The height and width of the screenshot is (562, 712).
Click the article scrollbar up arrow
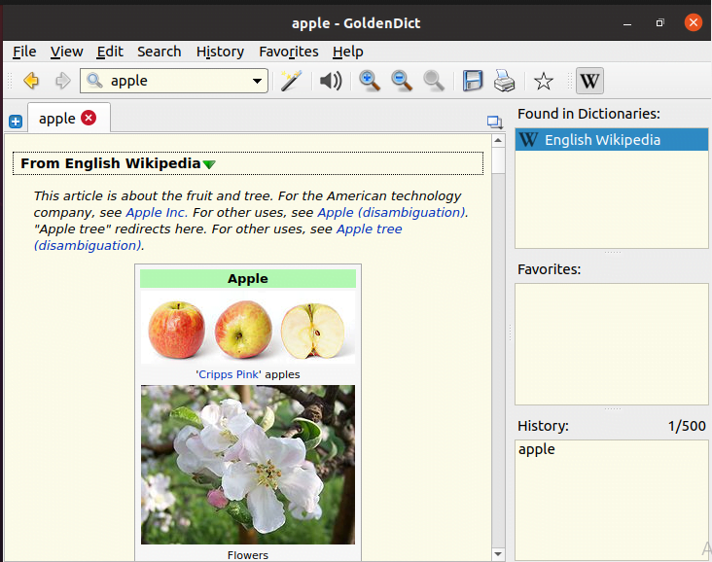[498, 141]
